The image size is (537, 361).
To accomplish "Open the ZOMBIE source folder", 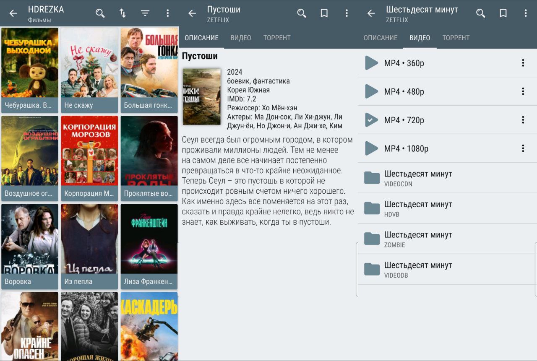I will (x=445, y=239).
